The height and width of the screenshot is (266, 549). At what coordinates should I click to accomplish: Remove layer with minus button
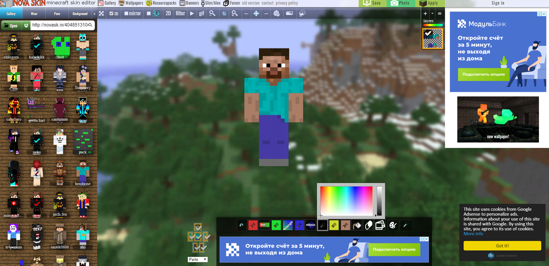point(432,14)
